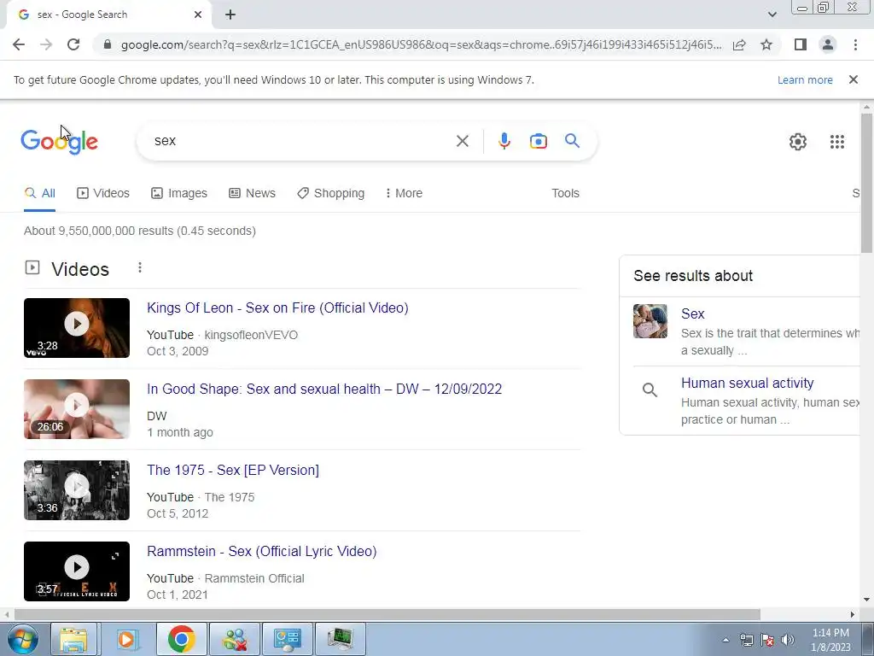This screenshot has width=874, height=656.
Task: Open a new tab with plus icon
Action: pyautogui.click(x=230, y=15)
